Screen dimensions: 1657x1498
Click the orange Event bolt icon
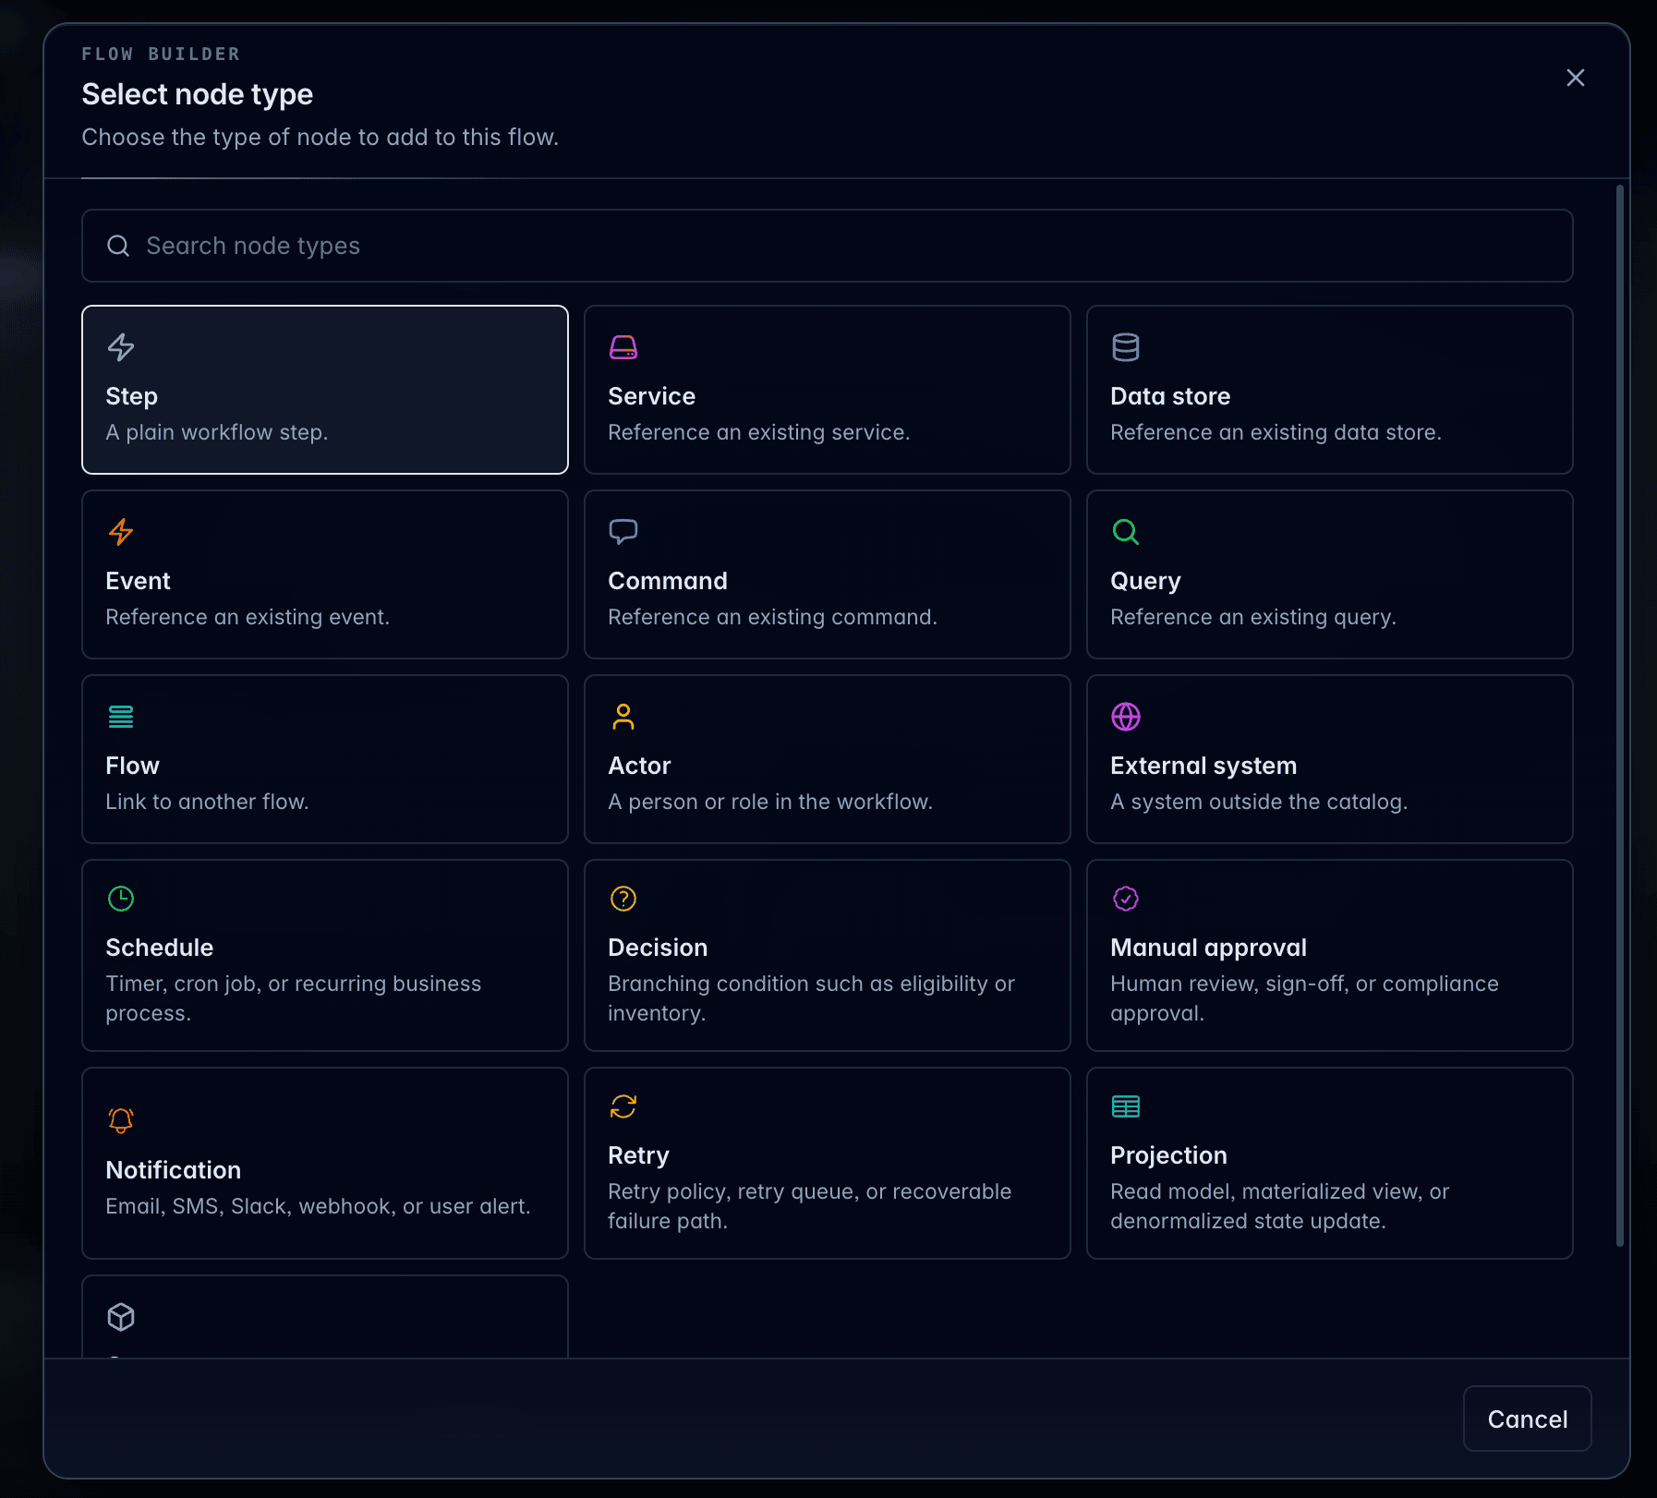[121, 532]
